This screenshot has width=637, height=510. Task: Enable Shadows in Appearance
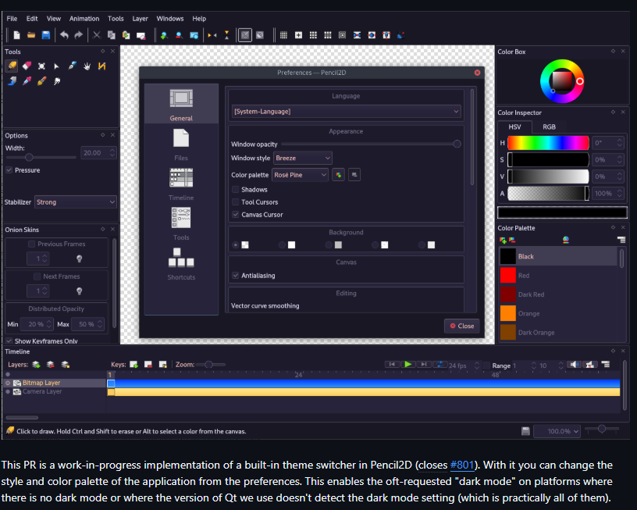point(235,189)
